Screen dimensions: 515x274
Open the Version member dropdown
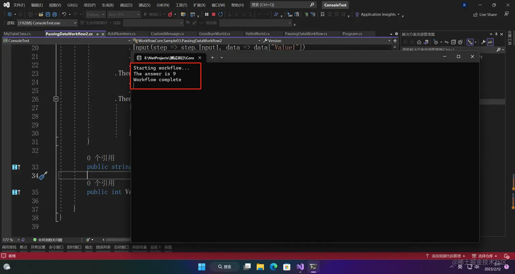327,41
